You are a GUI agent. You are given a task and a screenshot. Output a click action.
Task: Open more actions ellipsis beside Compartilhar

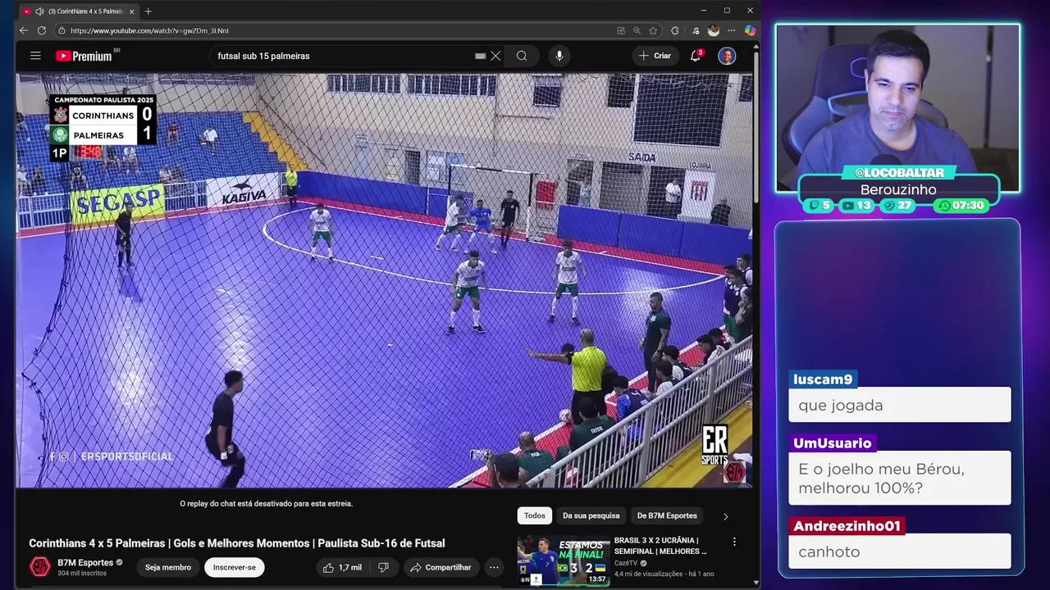[494, 567]
